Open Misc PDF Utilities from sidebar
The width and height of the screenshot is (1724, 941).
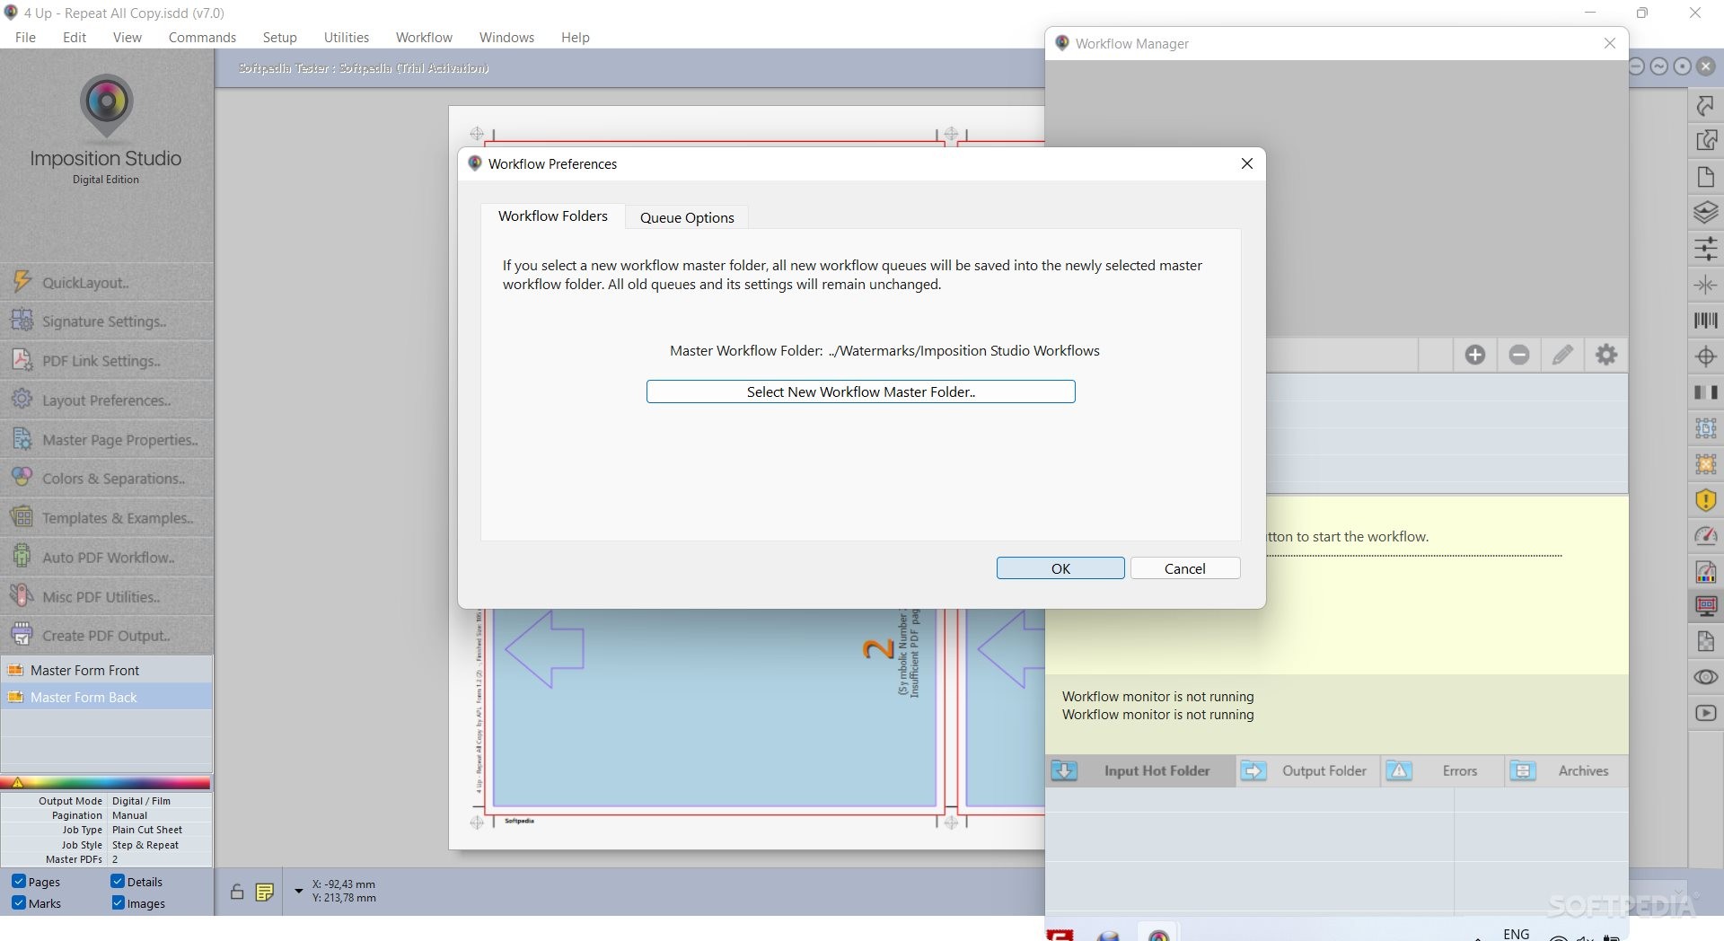tap(107, 597)
